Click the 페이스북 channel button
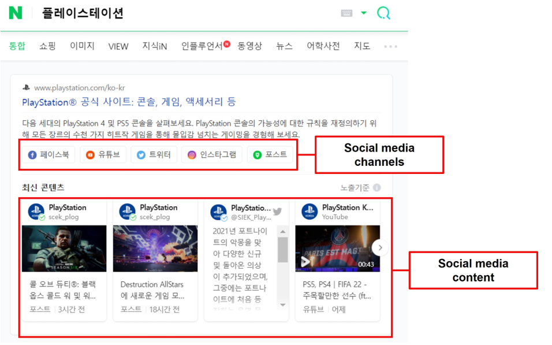Screen dimensions: 552x345 49,155
